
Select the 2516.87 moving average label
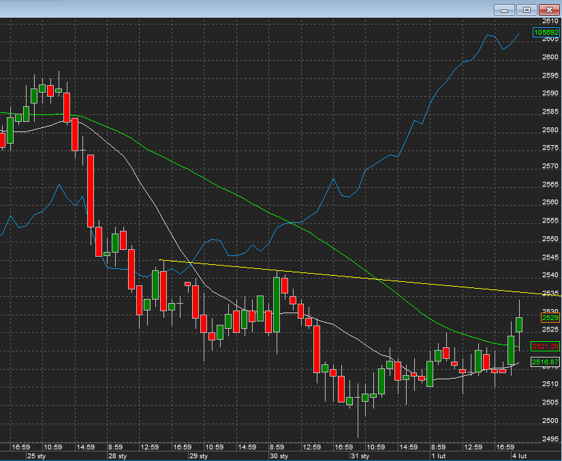coord(545,362)
